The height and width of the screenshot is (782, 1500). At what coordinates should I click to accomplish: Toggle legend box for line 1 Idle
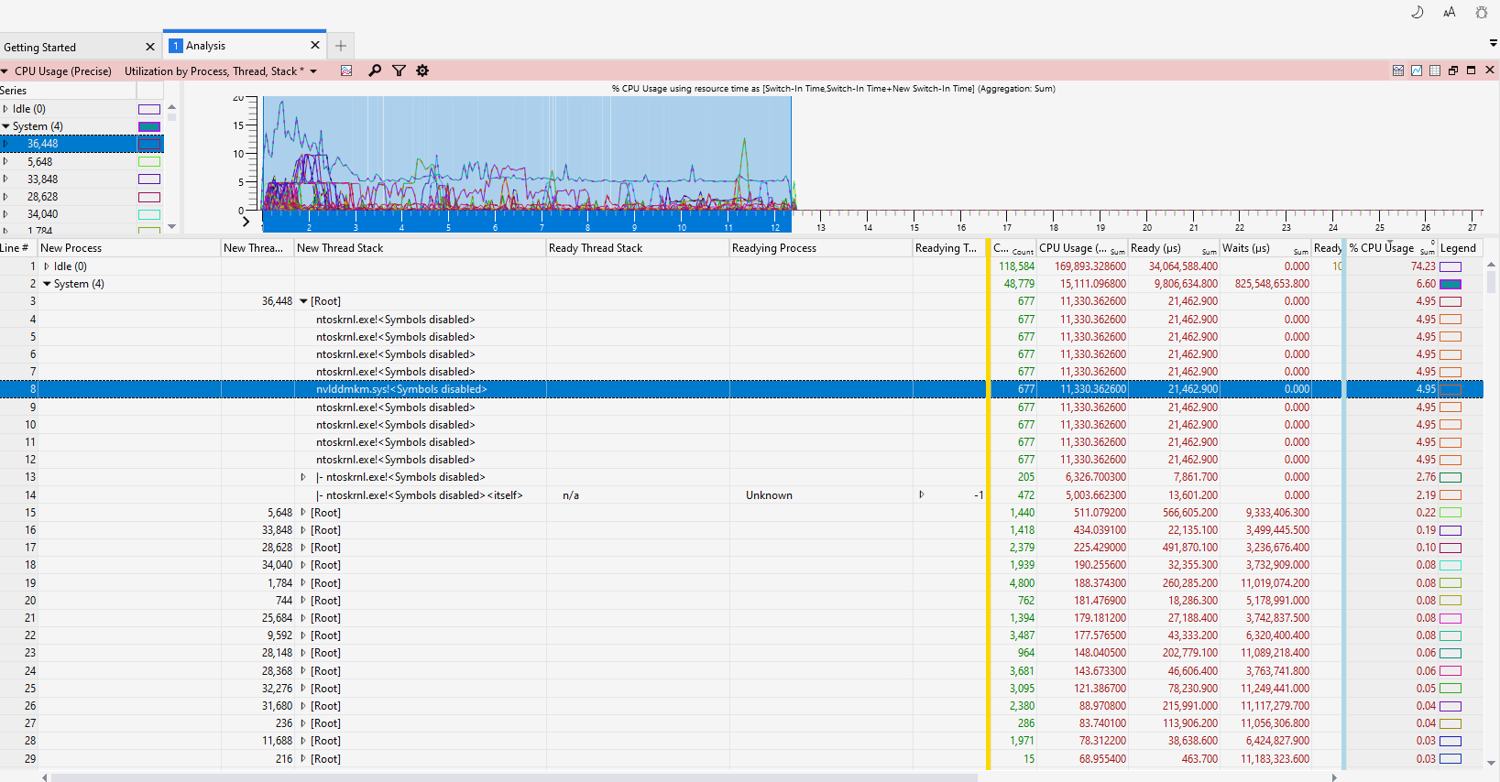click(x=1451, y=266)
